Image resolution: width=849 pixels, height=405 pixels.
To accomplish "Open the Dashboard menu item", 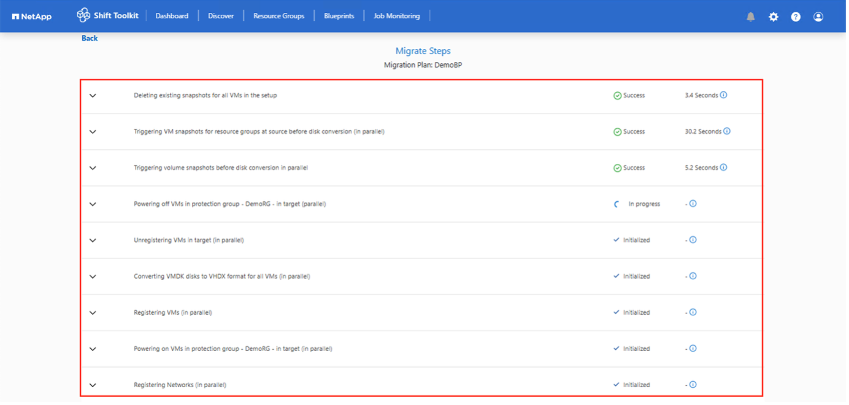I will click(x=172, y=16).
